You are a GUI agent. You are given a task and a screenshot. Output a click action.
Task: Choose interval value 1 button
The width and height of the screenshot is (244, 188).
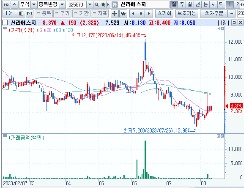(229, 4)
